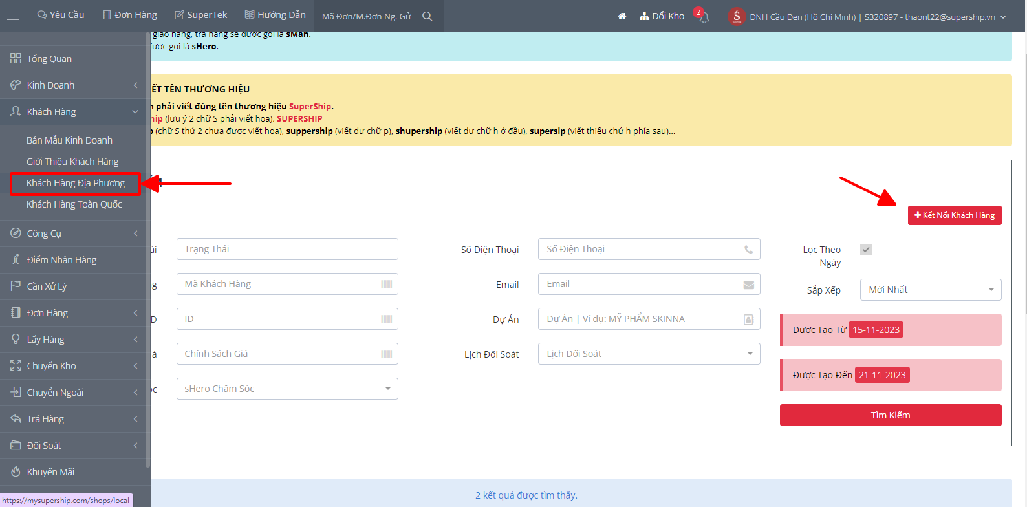Toggle the Lọc Theo Ngày checkbox
Image resolution: width=1027 pixels, height=507 pixels.
click(x=866, y=250)
